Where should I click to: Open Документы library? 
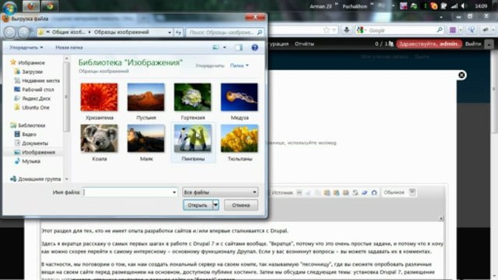[x=31, y=143]
